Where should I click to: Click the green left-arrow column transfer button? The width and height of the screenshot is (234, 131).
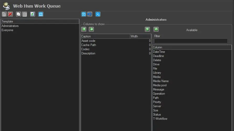pos(156,29)
